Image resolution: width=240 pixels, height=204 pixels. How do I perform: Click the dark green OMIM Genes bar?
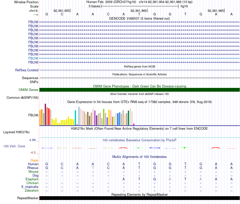pos(139,90)
